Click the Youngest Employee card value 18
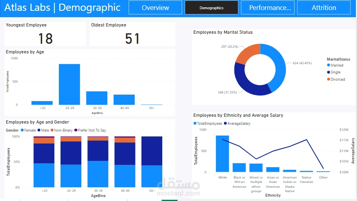Image resolution: width=357 pixels, height=201 pixels. [46, 39]
